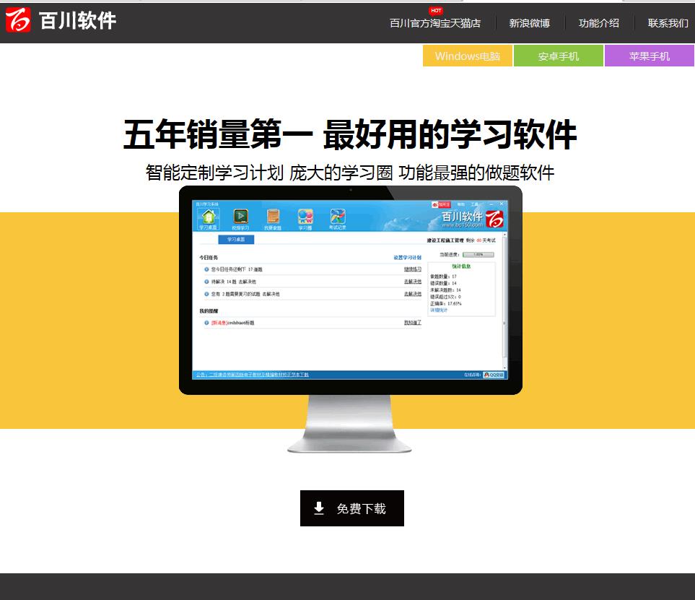This screenshot has width=695, height=600.
Task: Open the 功能介绍 nav item
Action: tap(598, 23)
